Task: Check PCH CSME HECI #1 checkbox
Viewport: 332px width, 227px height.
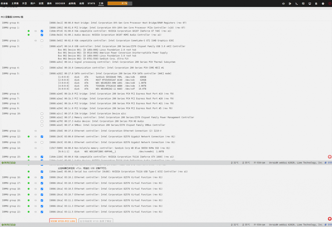Action: (x=42, y=68)
